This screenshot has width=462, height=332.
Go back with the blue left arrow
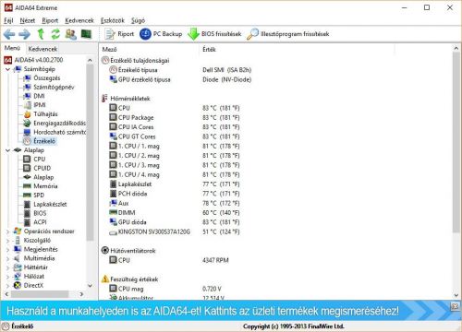point(9,34)
